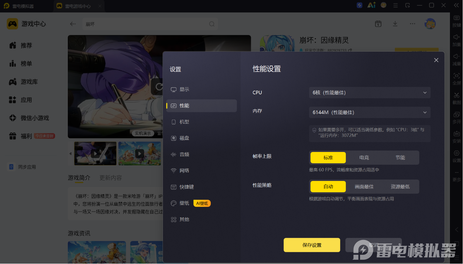Open 网络 settings section
The image size is (463, 264).
pos(201,171)
